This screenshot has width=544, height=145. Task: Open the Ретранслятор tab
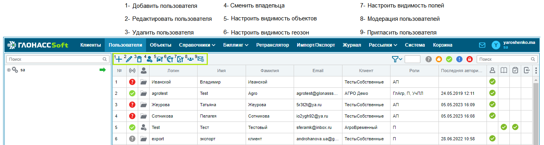272,45
